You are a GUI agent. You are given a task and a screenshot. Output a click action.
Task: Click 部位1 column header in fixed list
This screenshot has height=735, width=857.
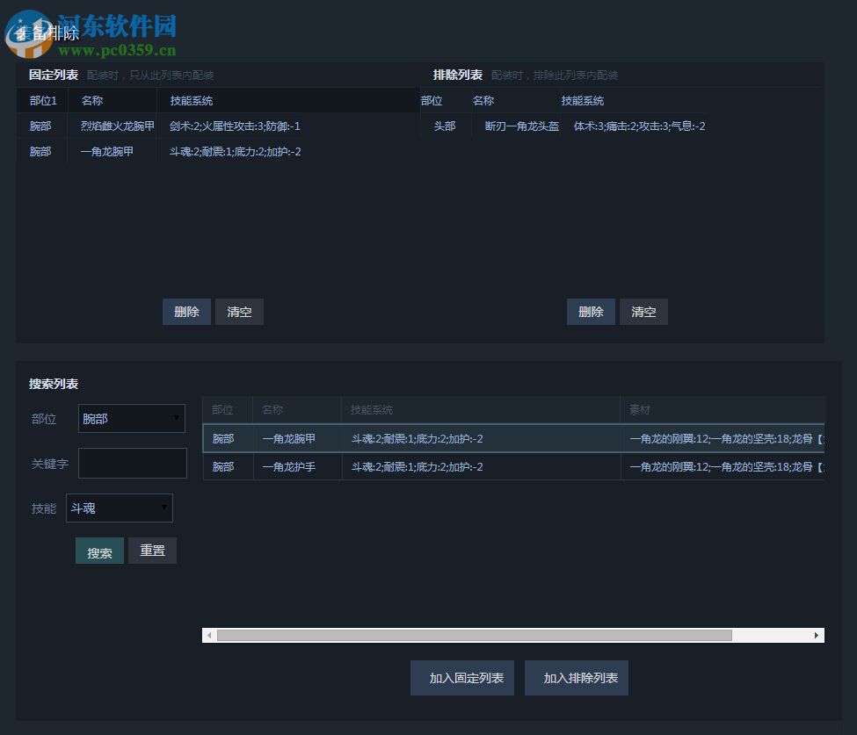(x=43, y=100)
